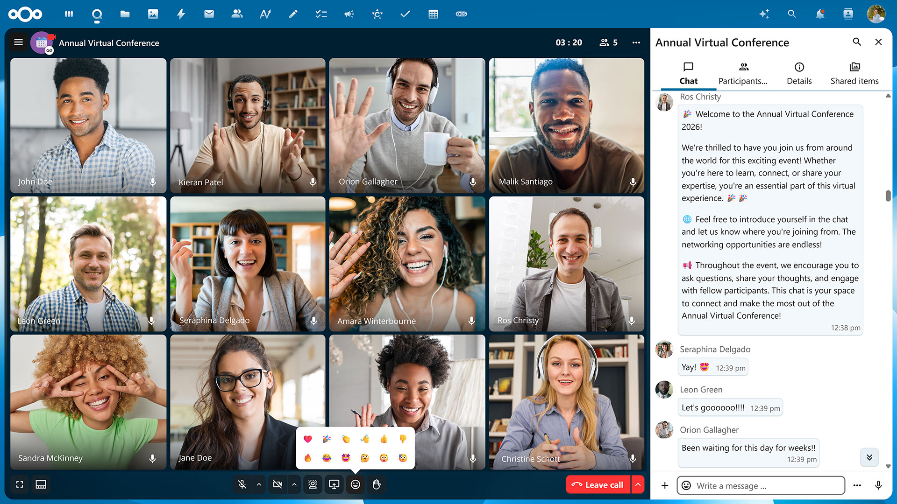The image size is (897, 504).
Task: Open the Shared items tab
Action: pos(854,73)
